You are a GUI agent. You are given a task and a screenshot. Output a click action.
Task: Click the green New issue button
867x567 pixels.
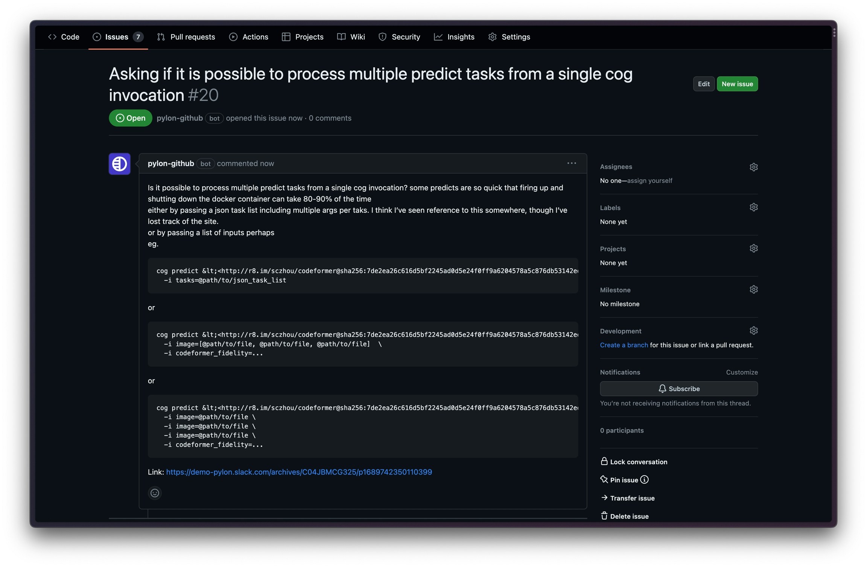[737, 84]
